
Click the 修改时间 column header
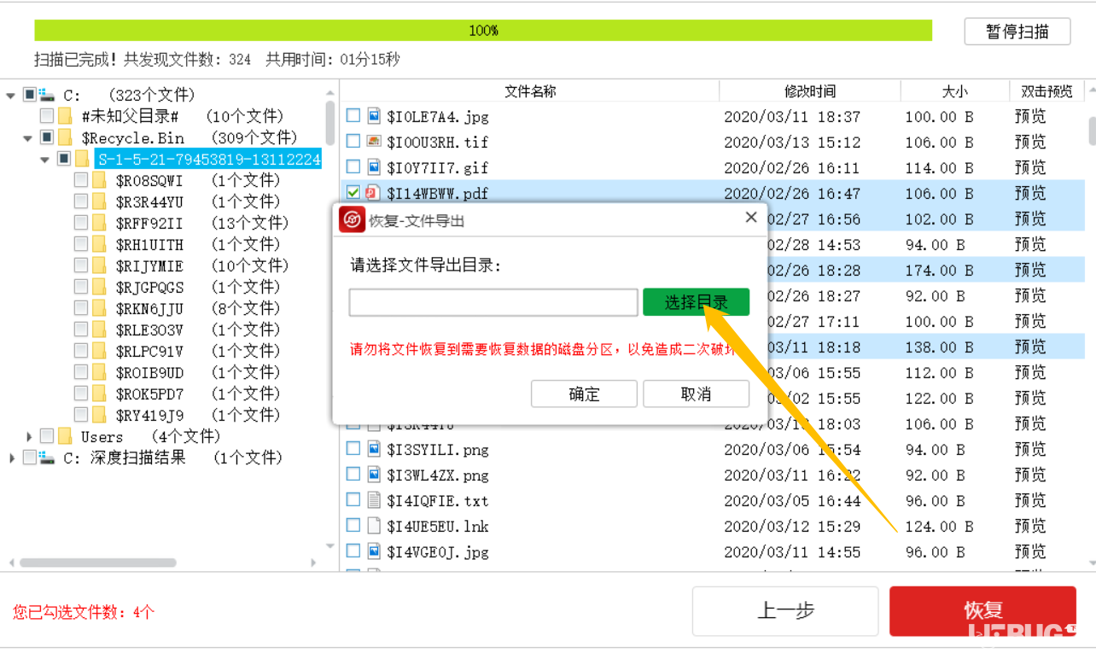[807, 90]
